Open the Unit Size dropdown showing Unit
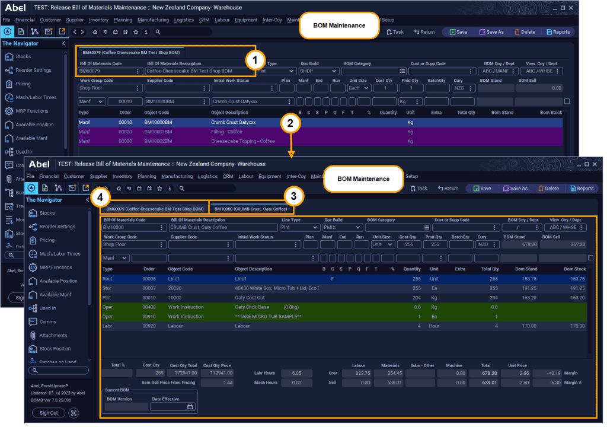This screenshot has width=607, height=427. (384, 244)
